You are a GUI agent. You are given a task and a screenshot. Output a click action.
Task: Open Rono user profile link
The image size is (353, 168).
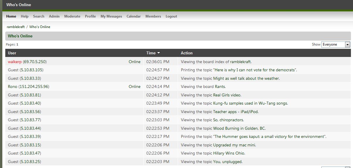tap(13, 86)
